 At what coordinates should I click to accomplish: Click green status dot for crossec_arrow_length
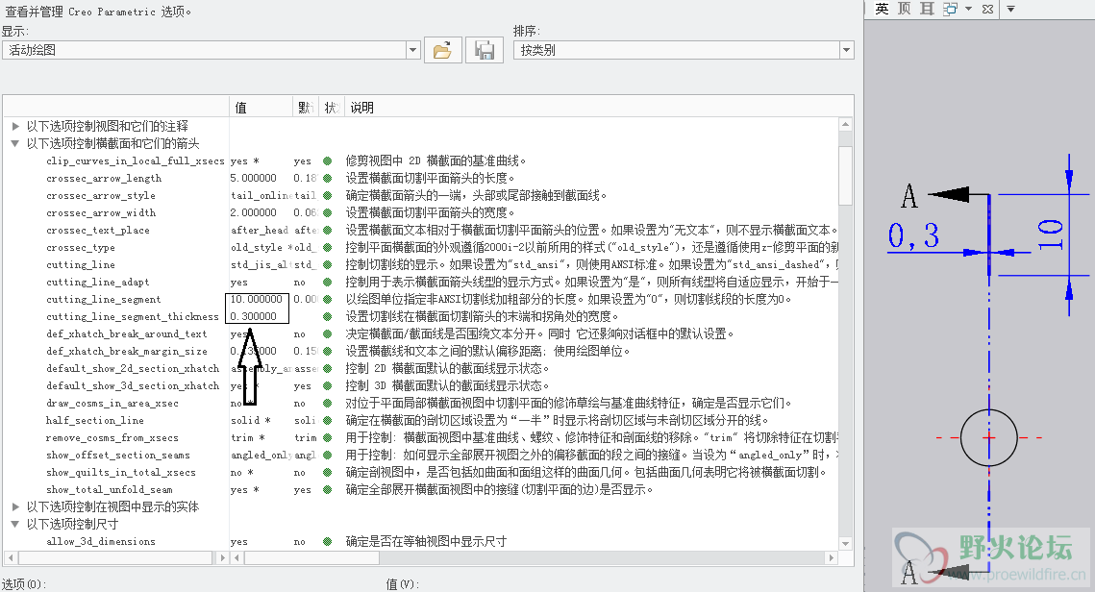(x=327, y=178)
